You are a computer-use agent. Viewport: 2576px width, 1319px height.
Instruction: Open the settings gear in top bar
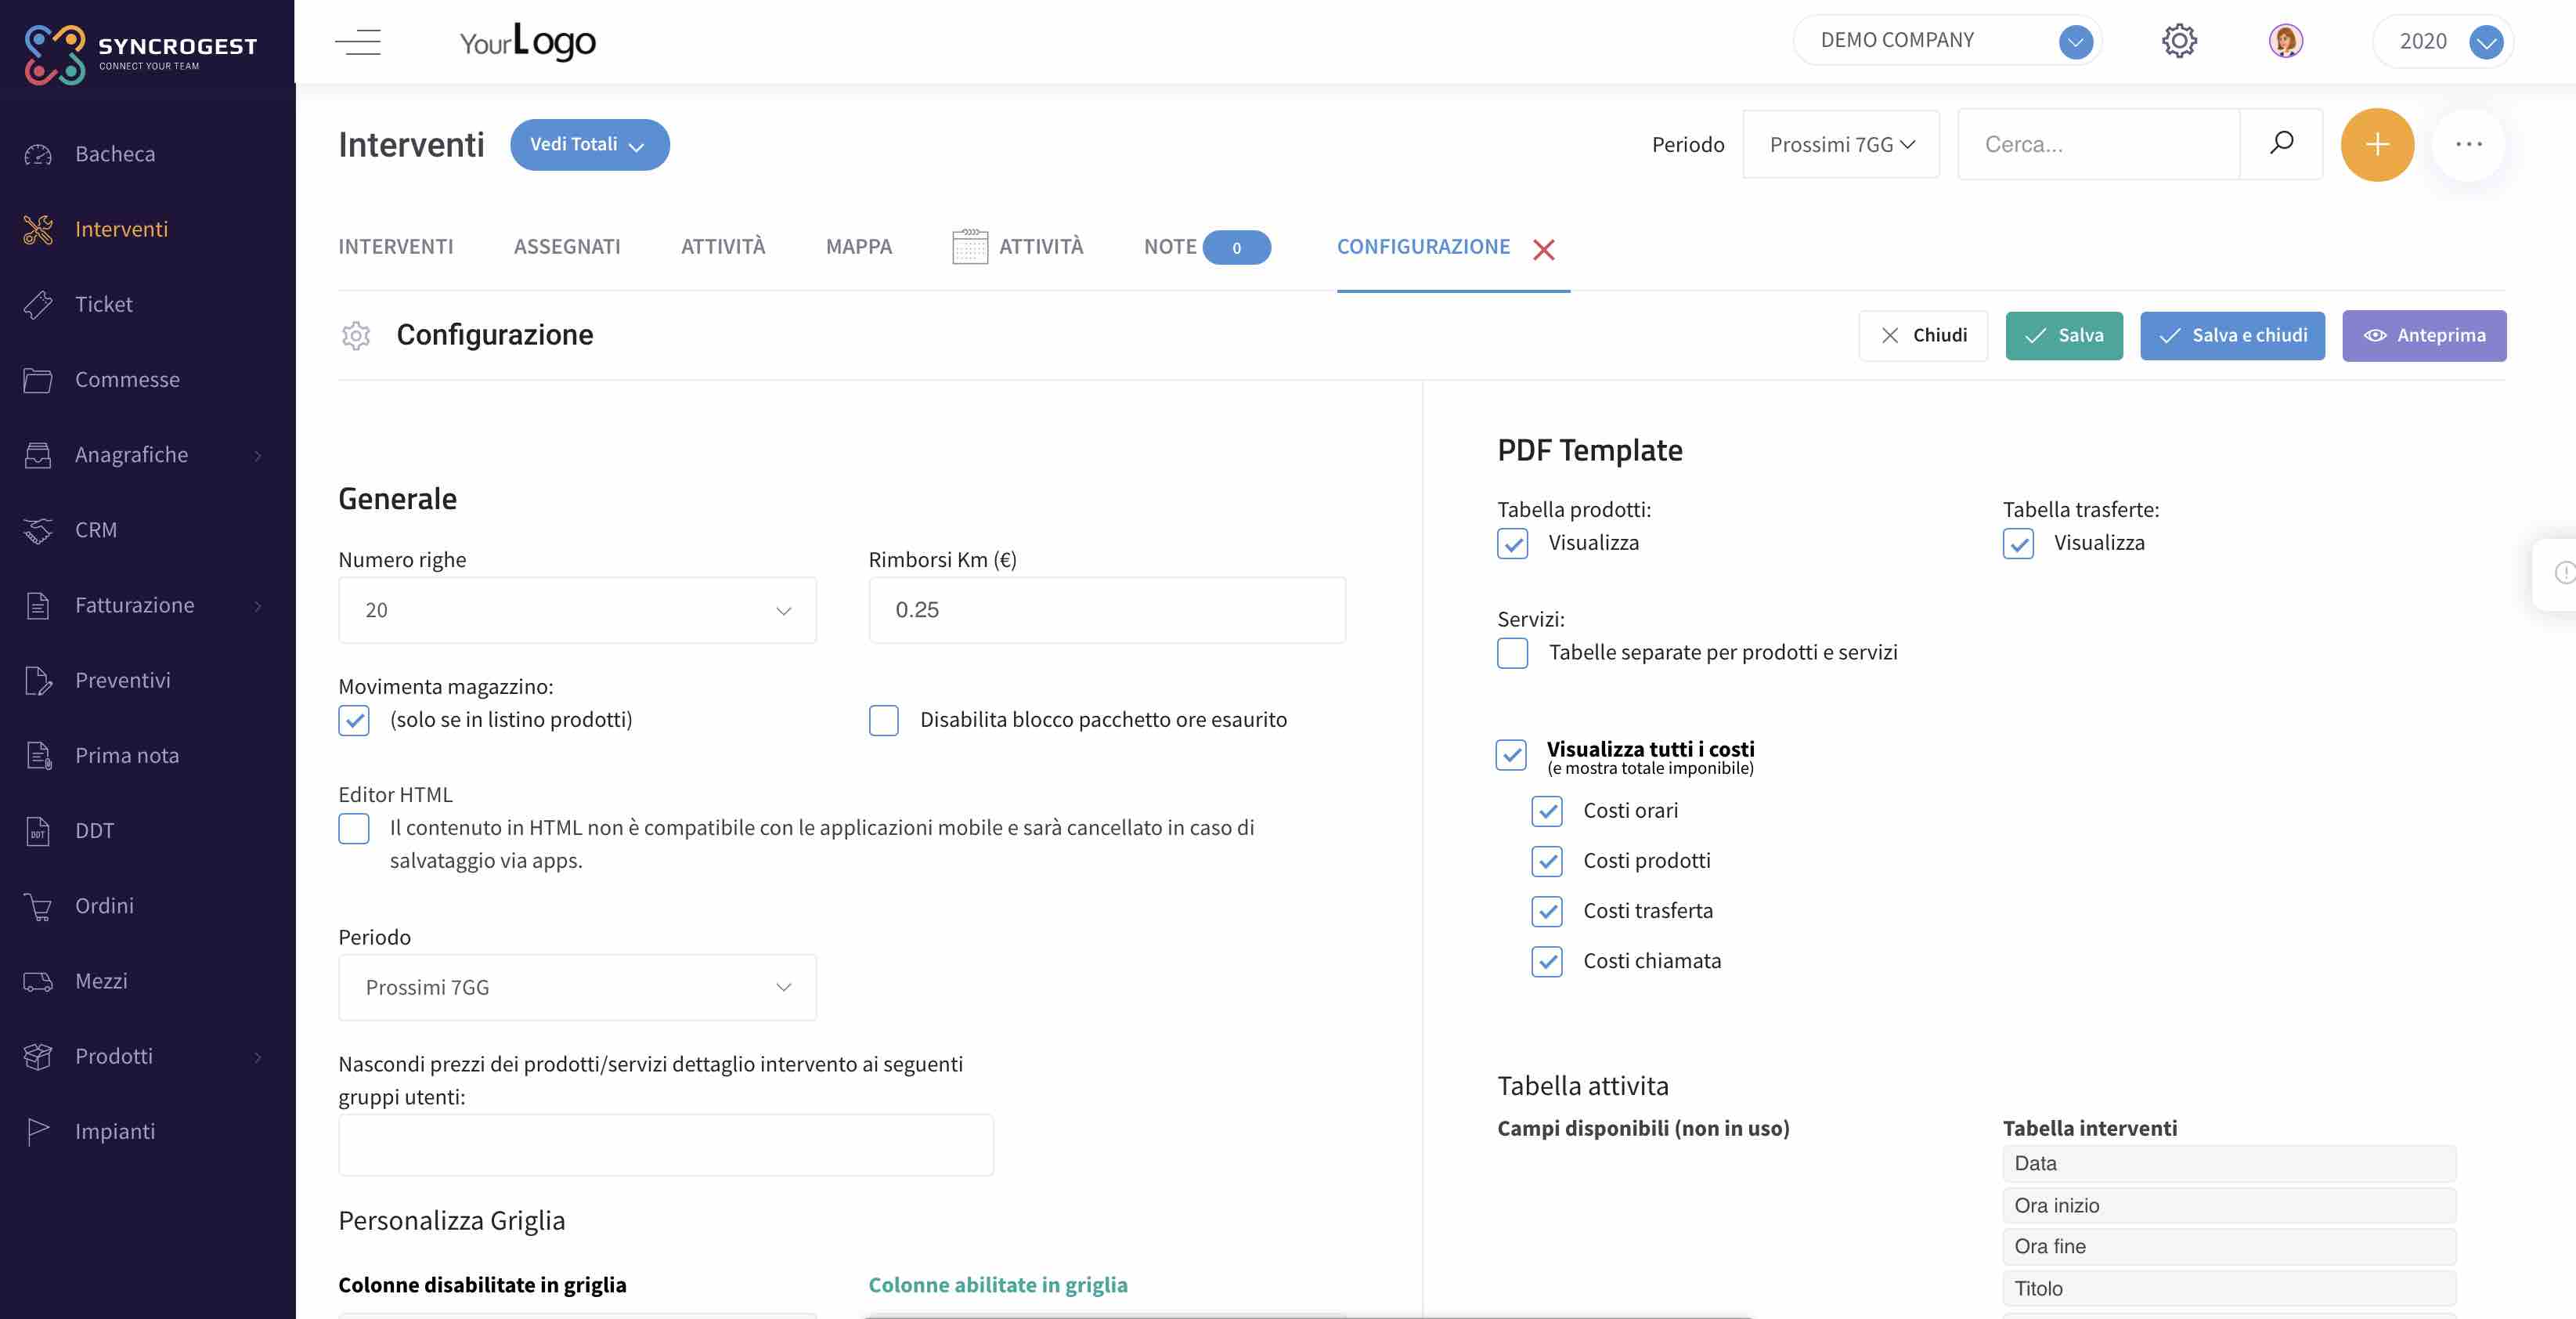(x=2179, y=41)
